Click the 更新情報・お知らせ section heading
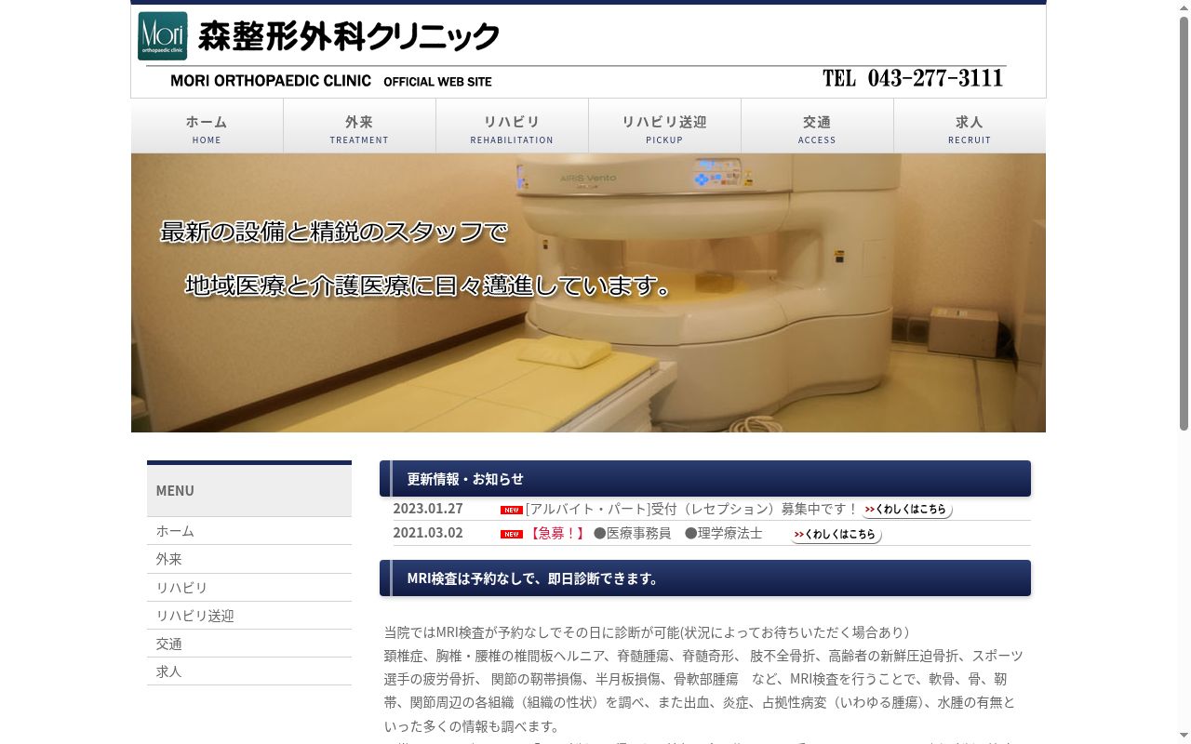 [x=705, y=479]
